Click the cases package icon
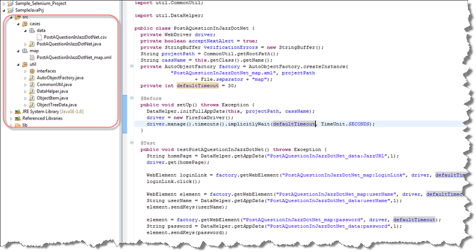Screen dimensions: 476x252 25,24
